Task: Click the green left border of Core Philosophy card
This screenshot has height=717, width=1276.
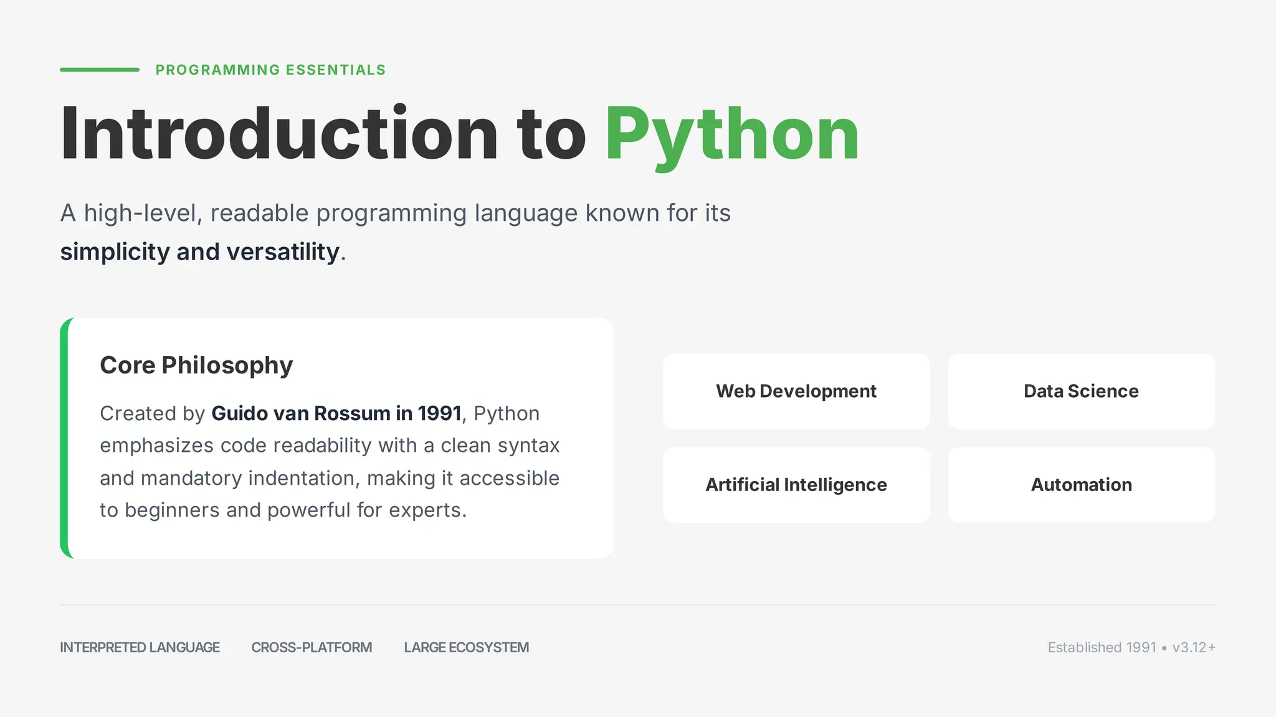Action: point(64,438)
